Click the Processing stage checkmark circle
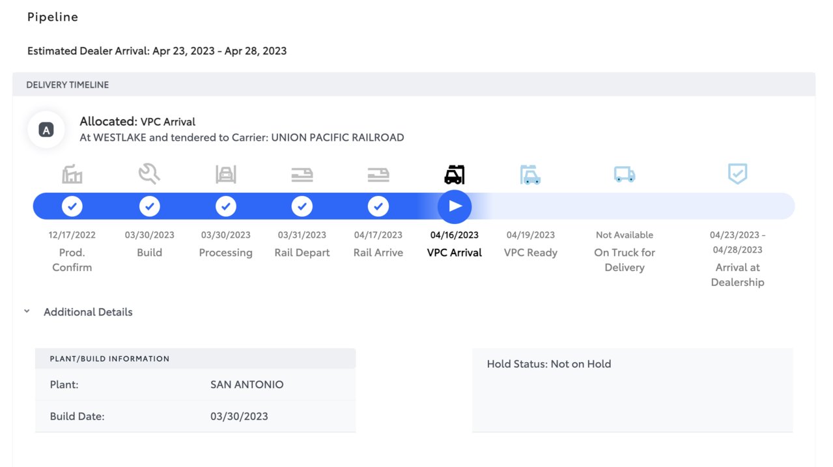 [226, 206]
